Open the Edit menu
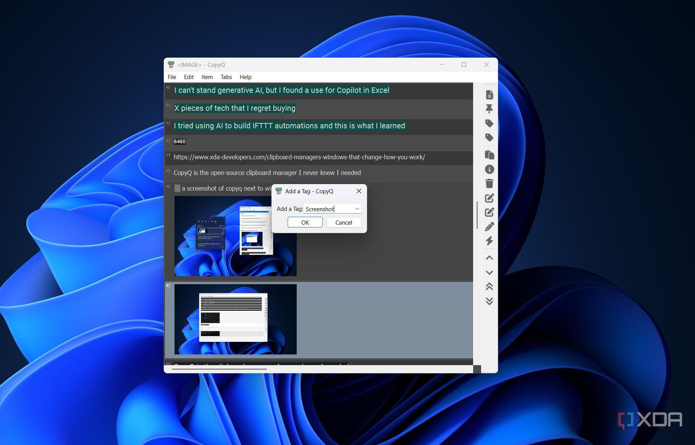 tap(189, 77)
